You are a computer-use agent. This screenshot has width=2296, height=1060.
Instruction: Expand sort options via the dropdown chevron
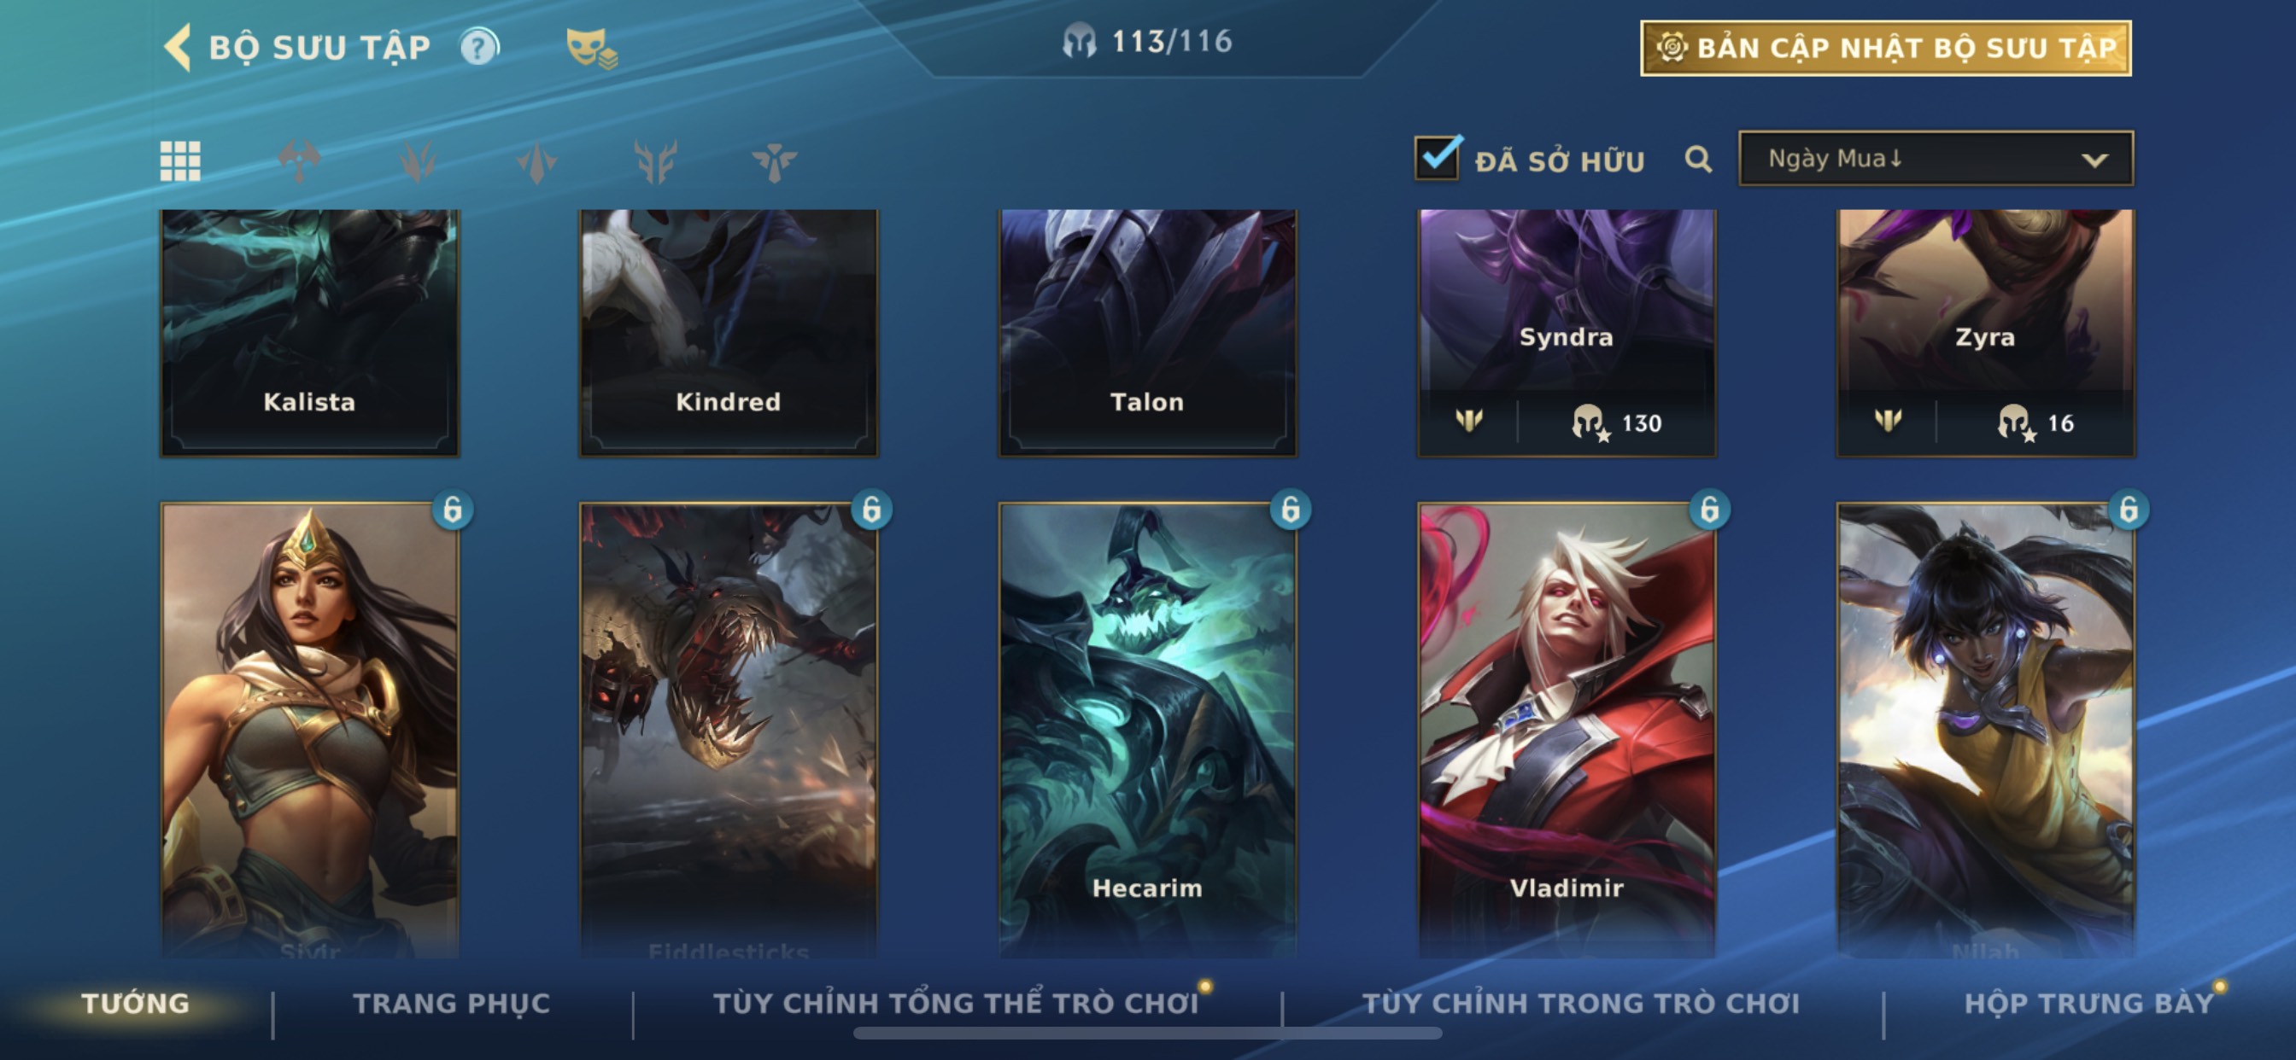2094,160
